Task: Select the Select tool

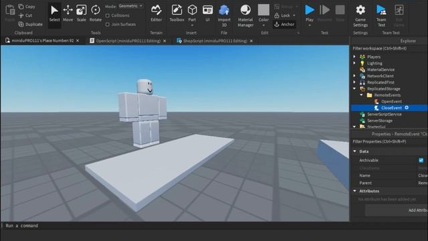Action: pos(54,13)
